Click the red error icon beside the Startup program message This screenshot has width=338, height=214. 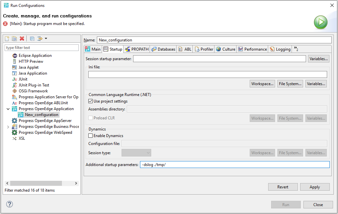(5, 24)
